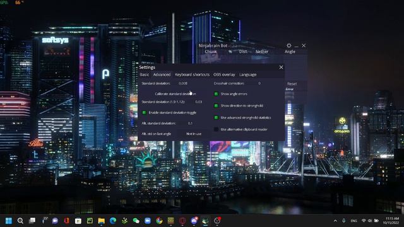
Task: Click the 'Error' label under Reset
Action: point(290,89)
